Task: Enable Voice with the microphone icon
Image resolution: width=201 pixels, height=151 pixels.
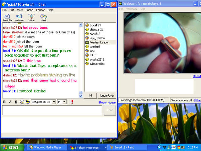Action: pyautogui.click(x=31, y=18)
